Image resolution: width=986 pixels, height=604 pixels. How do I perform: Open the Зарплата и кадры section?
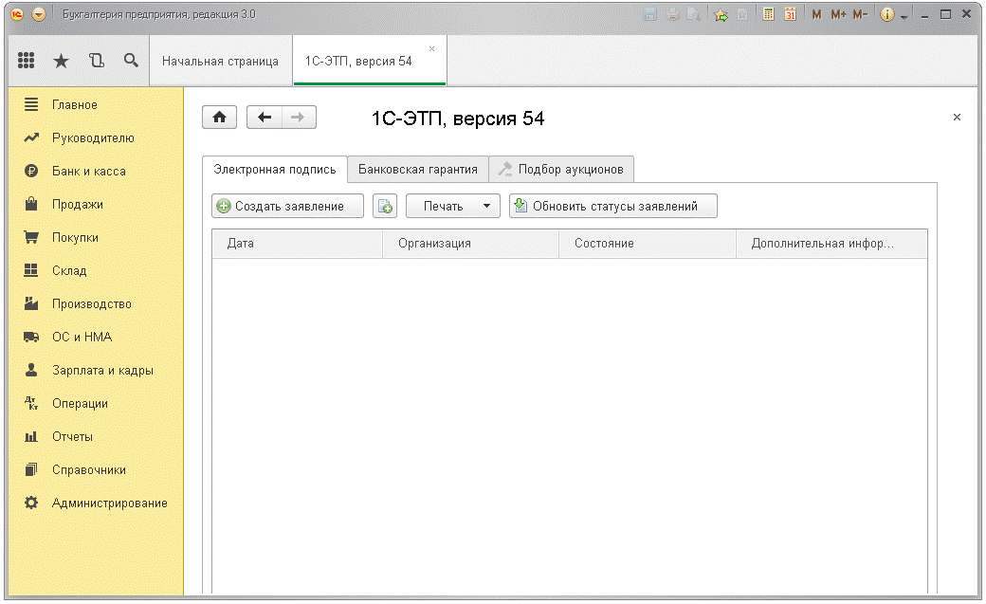[x=96, y=370]
